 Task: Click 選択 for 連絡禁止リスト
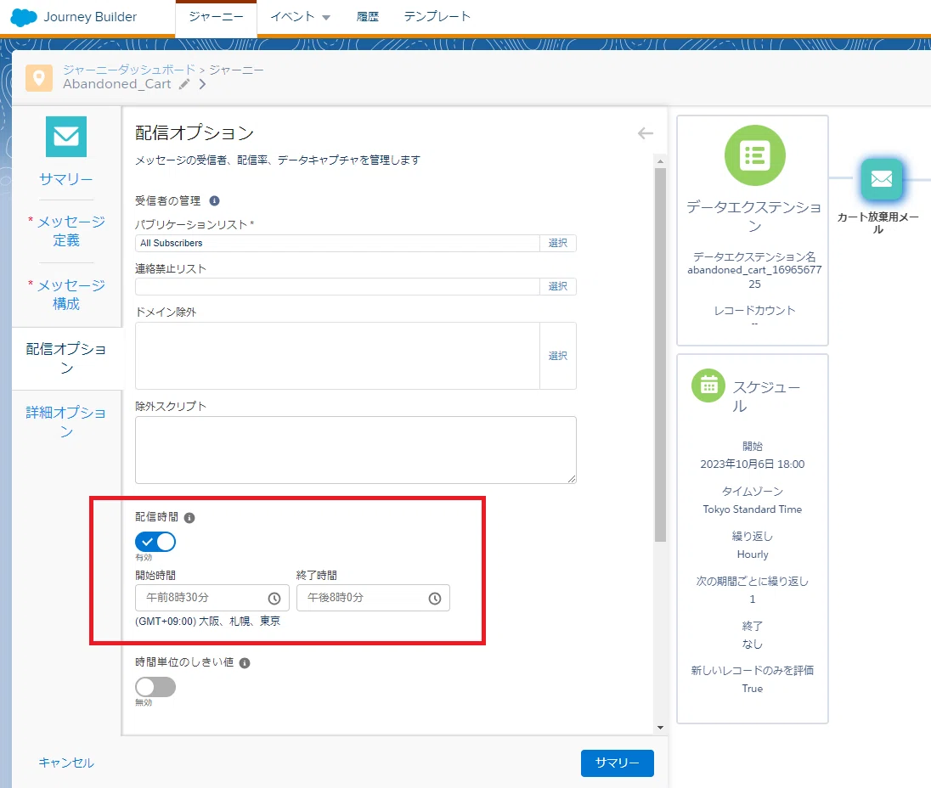pos(557,287)
